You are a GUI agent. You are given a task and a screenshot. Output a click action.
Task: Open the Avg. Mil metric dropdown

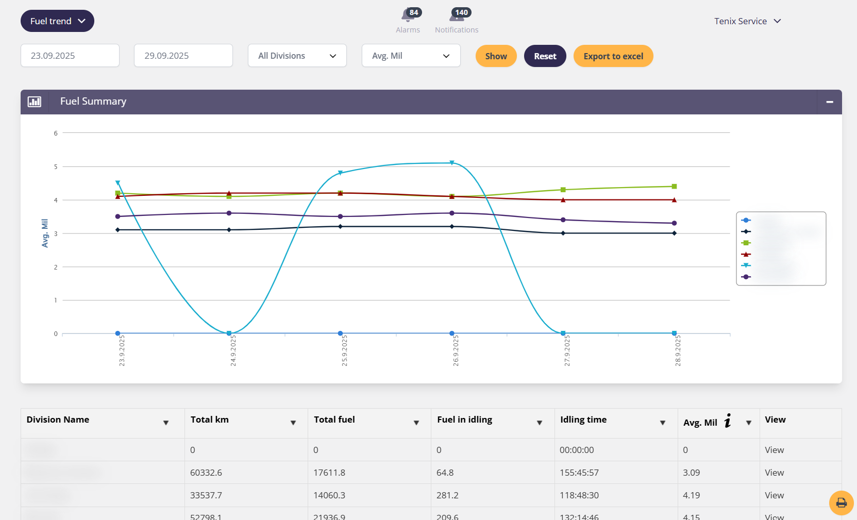click(x=411, y=56)
